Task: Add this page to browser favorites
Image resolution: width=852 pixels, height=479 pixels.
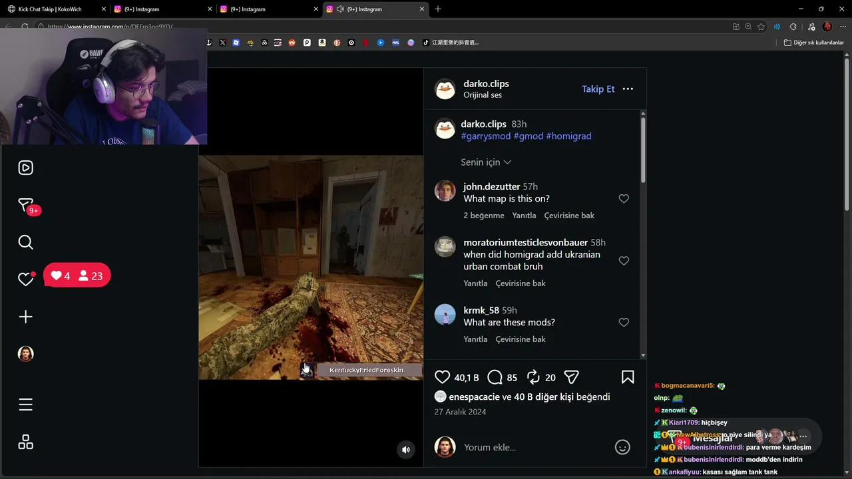Action: (x=761, y=27)
